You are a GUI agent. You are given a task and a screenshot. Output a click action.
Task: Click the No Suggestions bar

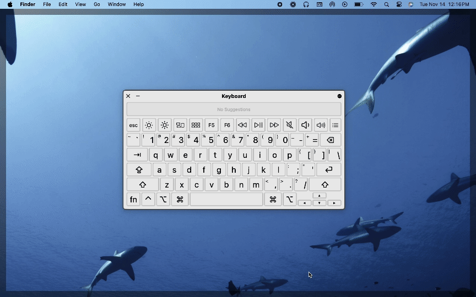click(234, 109)
